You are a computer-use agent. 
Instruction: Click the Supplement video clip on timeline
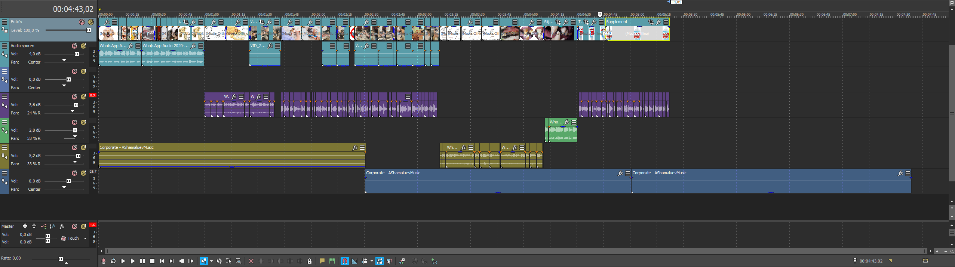click(636, 33)
